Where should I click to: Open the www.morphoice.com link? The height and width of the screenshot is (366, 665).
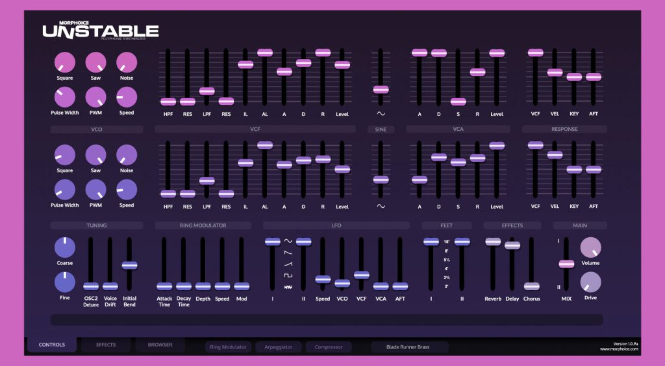pyautogui.click(x=619, y=350)
